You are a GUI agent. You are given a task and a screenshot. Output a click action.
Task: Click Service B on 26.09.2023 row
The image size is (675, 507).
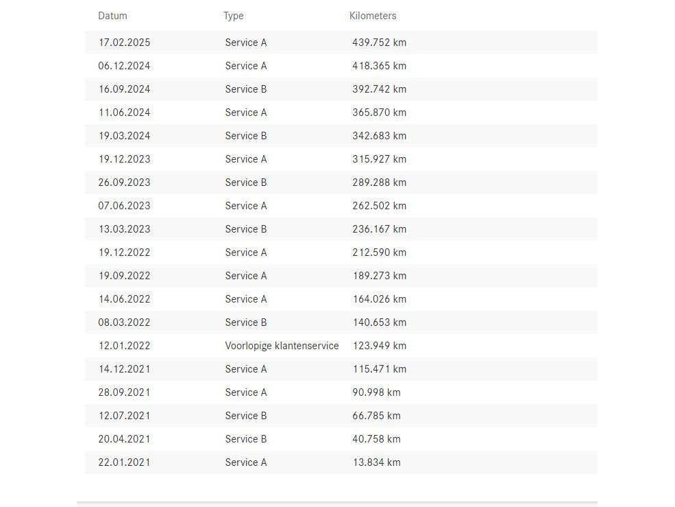tap(246, 182)
